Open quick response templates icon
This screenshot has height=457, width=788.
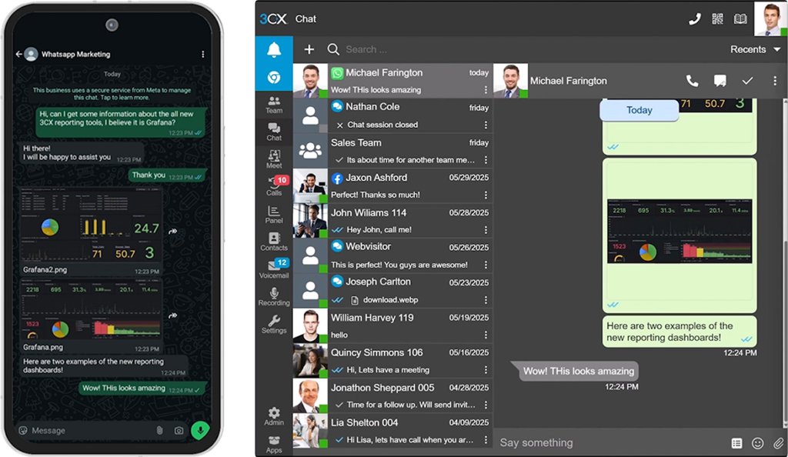click(x=736, y=443)
